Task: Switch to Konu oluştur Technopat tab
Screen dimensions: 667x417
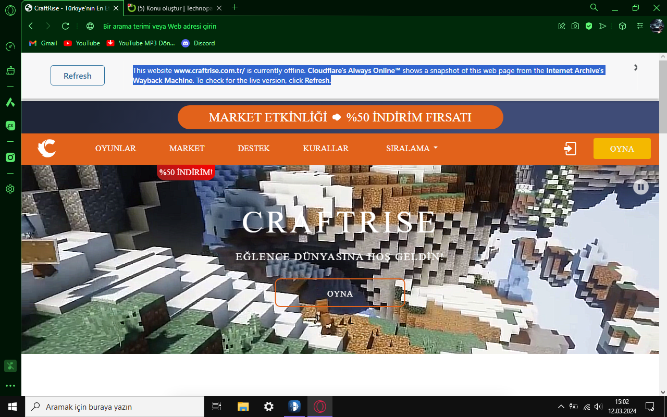Action: 175,8
